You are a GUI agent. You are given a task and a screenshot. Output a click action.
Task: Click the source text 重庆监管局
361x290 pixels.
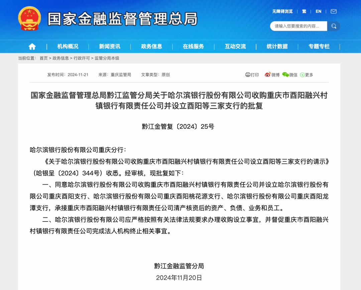[121, 75]
